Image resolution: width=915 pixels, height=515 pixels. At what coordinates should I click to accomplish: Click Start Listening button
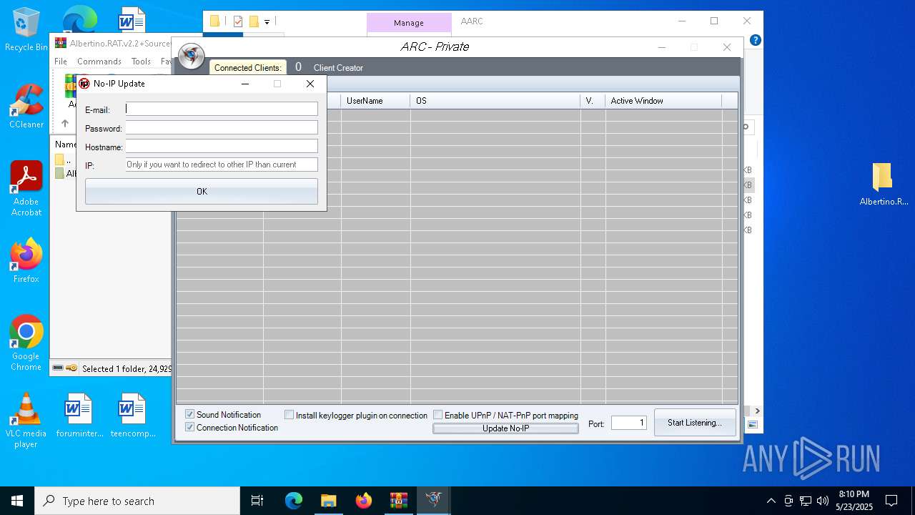click(x=695, y=423)
